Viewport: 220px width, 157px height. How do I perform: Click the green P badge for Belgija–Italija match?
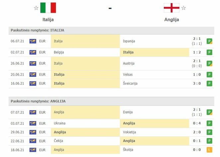point(209,52)
